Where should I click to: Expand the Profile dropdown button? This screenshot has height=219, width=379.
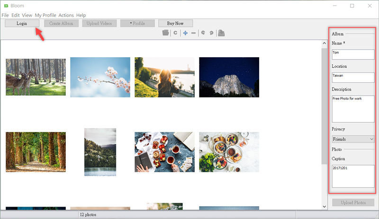click(x=137, y=23)
